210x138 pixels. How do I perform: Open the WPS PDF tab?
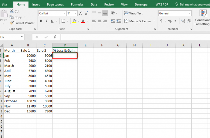[162, 5]
